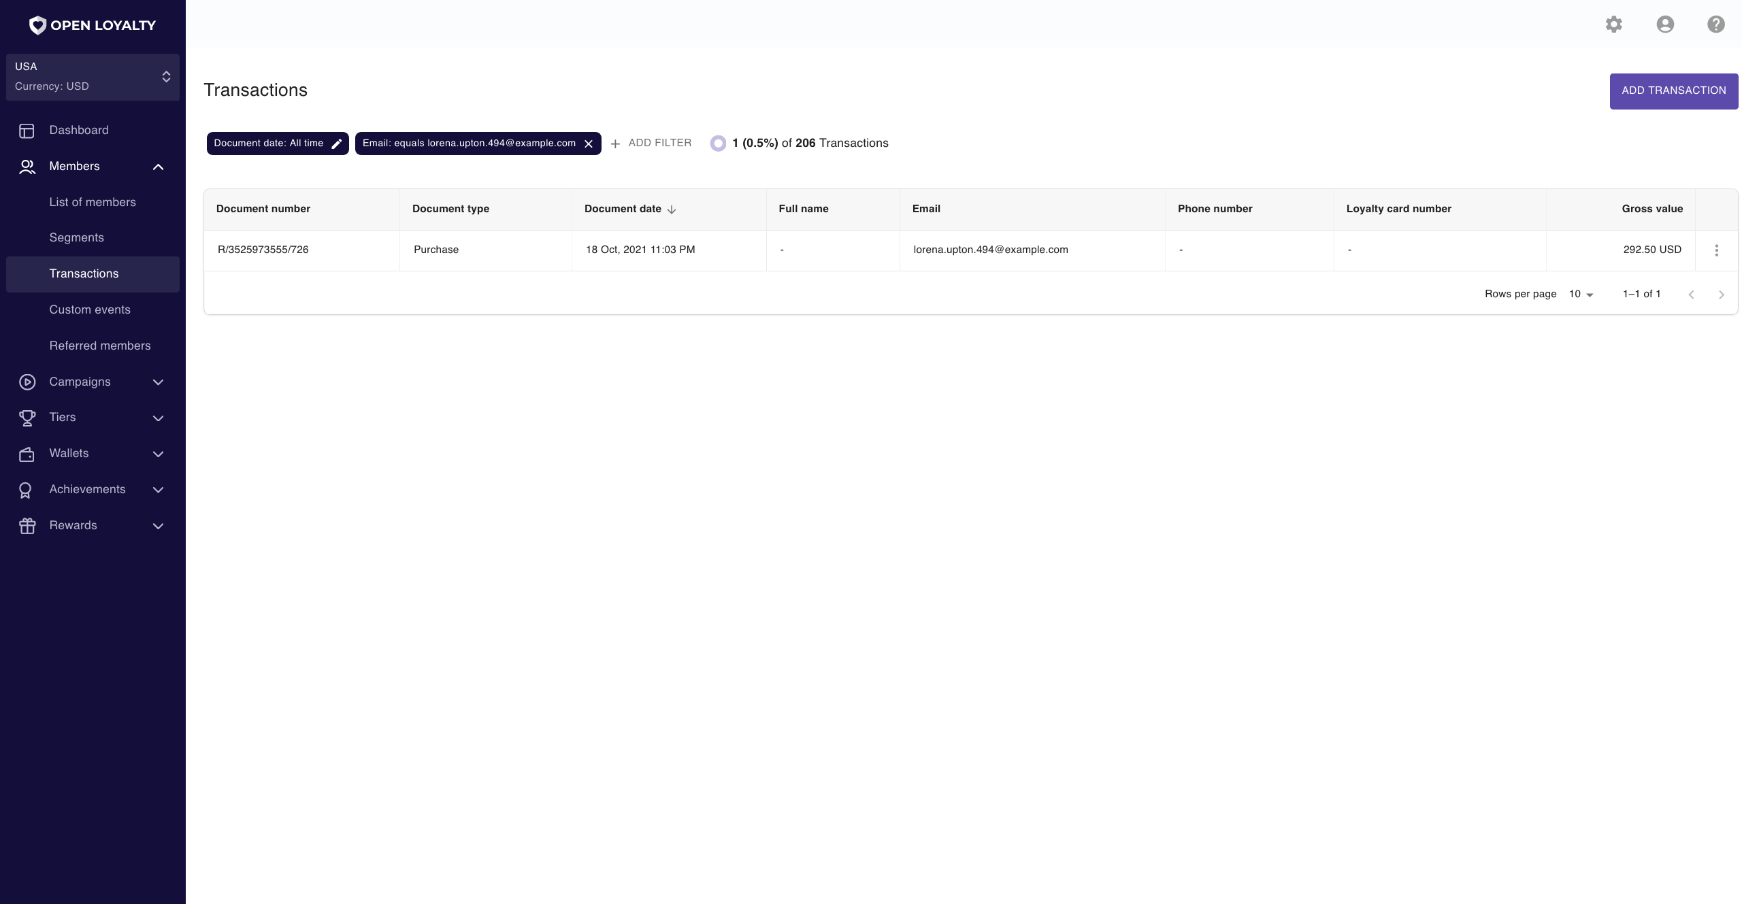Click the Phone number column header

[1215, 209]
